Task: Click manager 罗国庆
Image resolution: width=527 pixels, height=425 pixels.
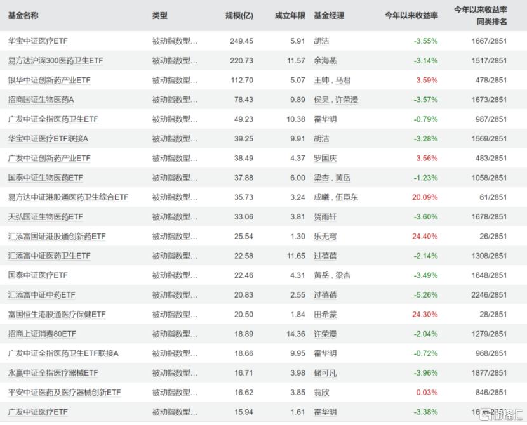Action: point(325,158)
